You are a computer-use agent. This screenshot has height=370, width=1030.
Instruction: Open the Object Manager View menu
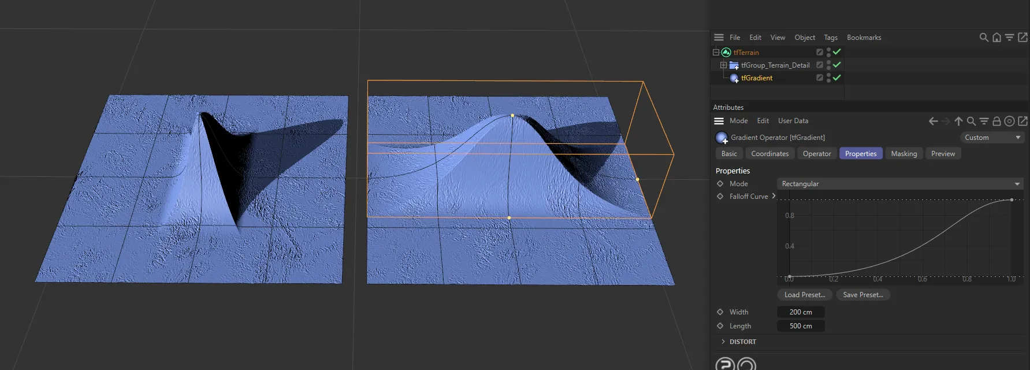point(778,38)
